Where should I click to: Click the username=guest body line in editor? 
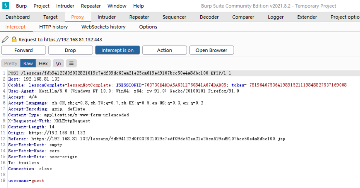tap(26, 181)
